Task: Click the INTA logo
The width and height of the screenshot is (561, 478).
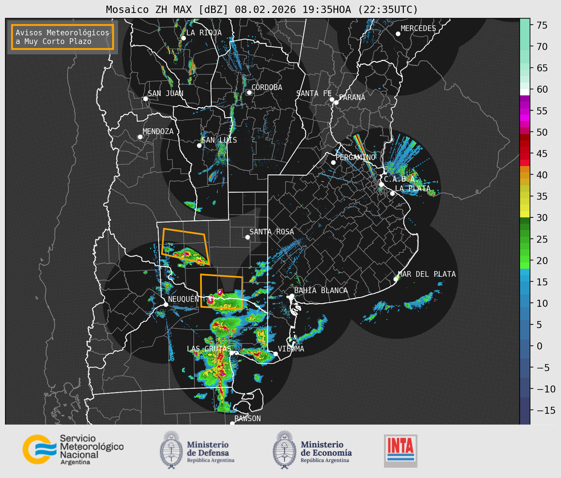Action: [401, 451]
